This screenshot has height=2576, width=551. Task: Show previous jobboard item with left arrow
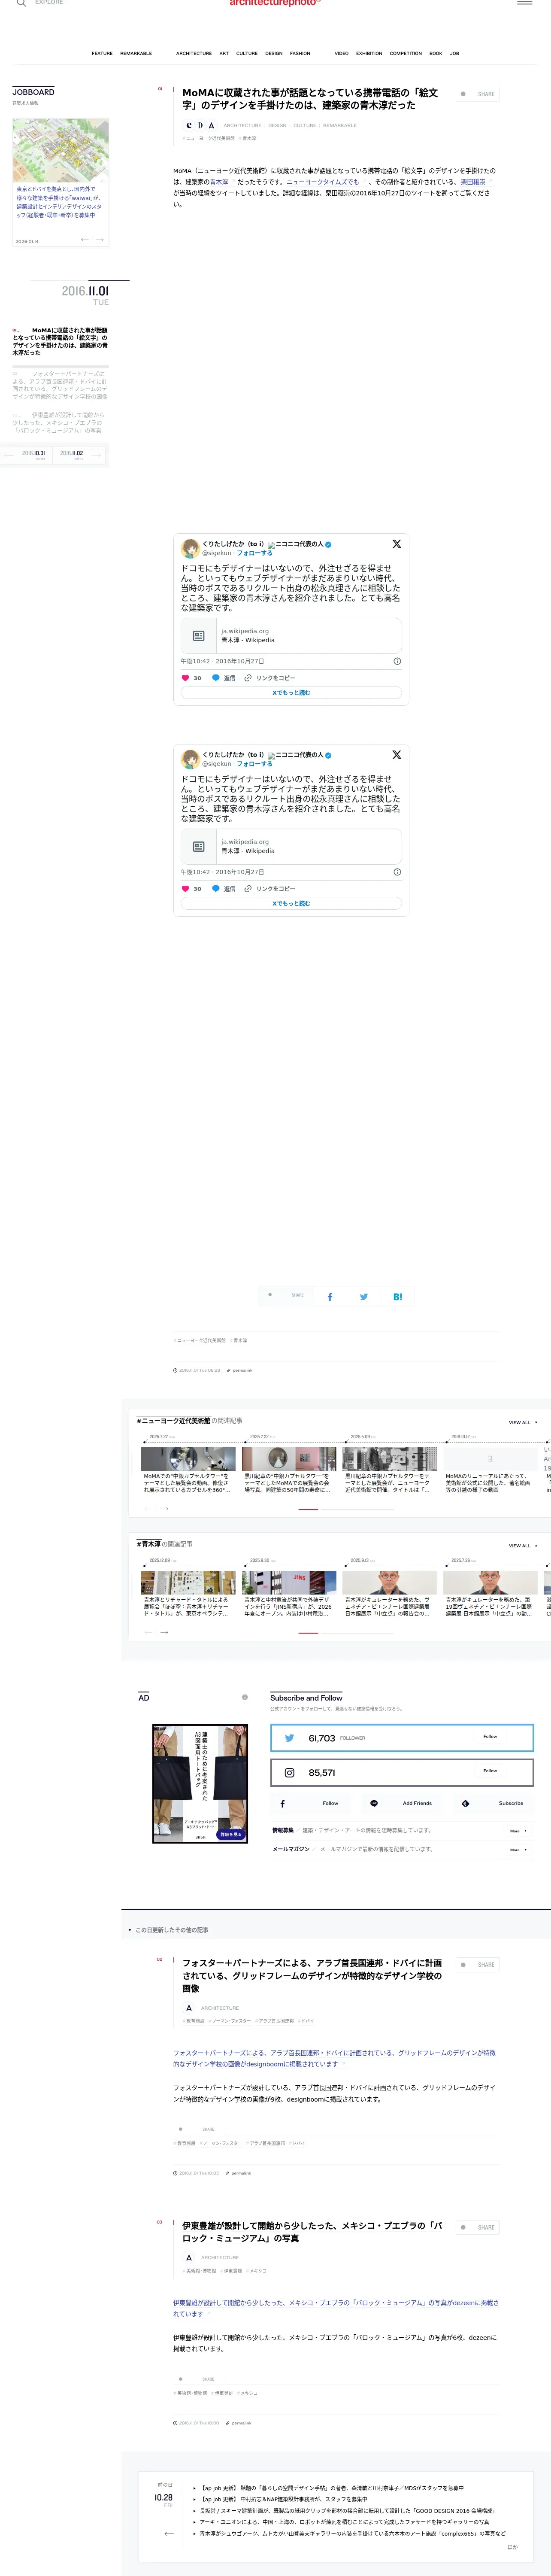[x=84, y=240]
